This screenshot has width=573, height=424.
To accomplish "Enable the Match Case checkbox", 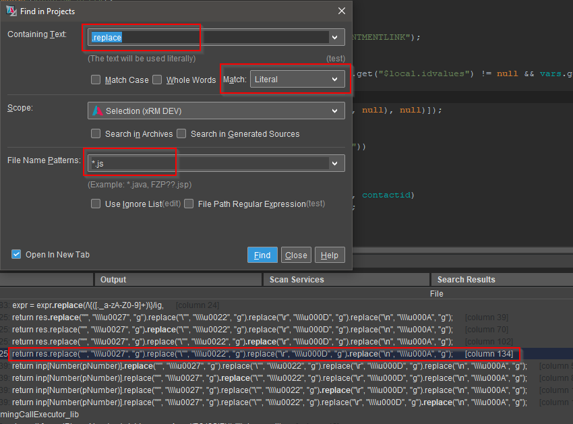I will point(96,80).
